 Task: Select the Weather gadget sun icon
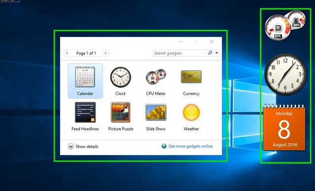click(x=191, y=112)
